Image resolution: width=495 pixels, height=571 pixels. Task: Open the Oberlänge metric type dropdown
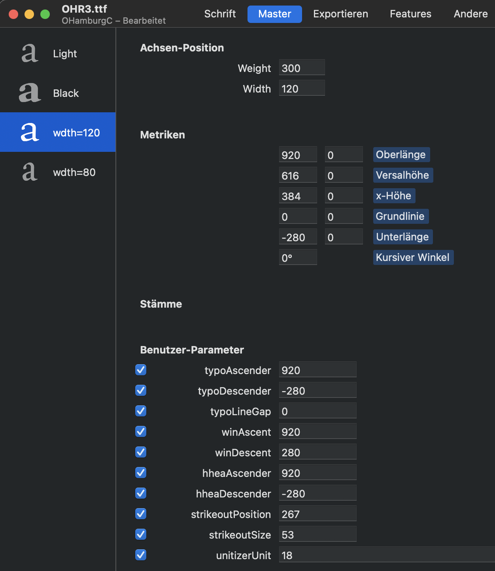pyautogui.click(x=401, y=155)
